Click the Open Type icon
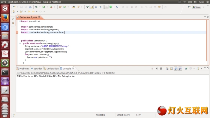This screenshot has width=210, height=118. coord(74,7)
